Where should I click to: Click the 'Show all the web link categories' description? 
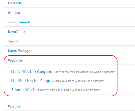tap(84, 72)
